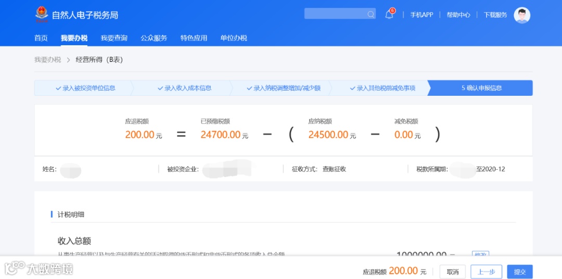Click 上一步 button

click(487, 272)
